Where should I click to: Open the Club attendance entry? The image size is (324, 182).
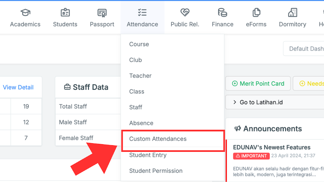[x=136, y=60]
